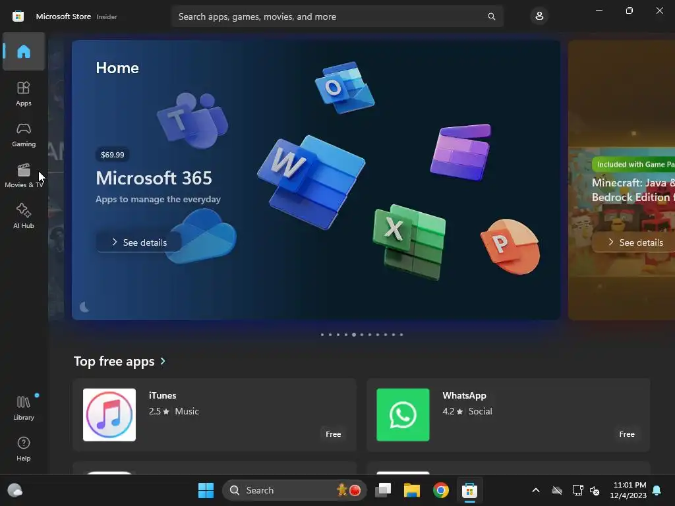Click the OneDrive tray icon

pyautogui.click(x=557, y=490)
